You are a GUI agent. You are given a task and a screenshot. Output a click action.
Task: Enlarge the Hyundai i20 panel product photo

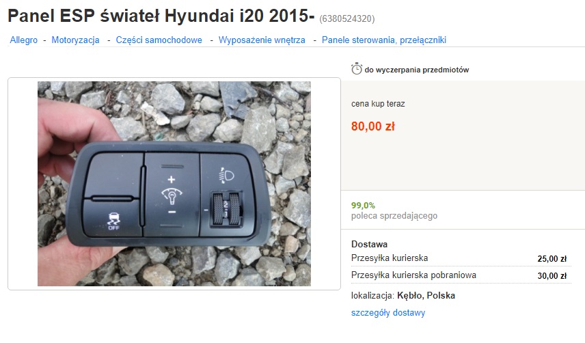[x=174, y=184]
